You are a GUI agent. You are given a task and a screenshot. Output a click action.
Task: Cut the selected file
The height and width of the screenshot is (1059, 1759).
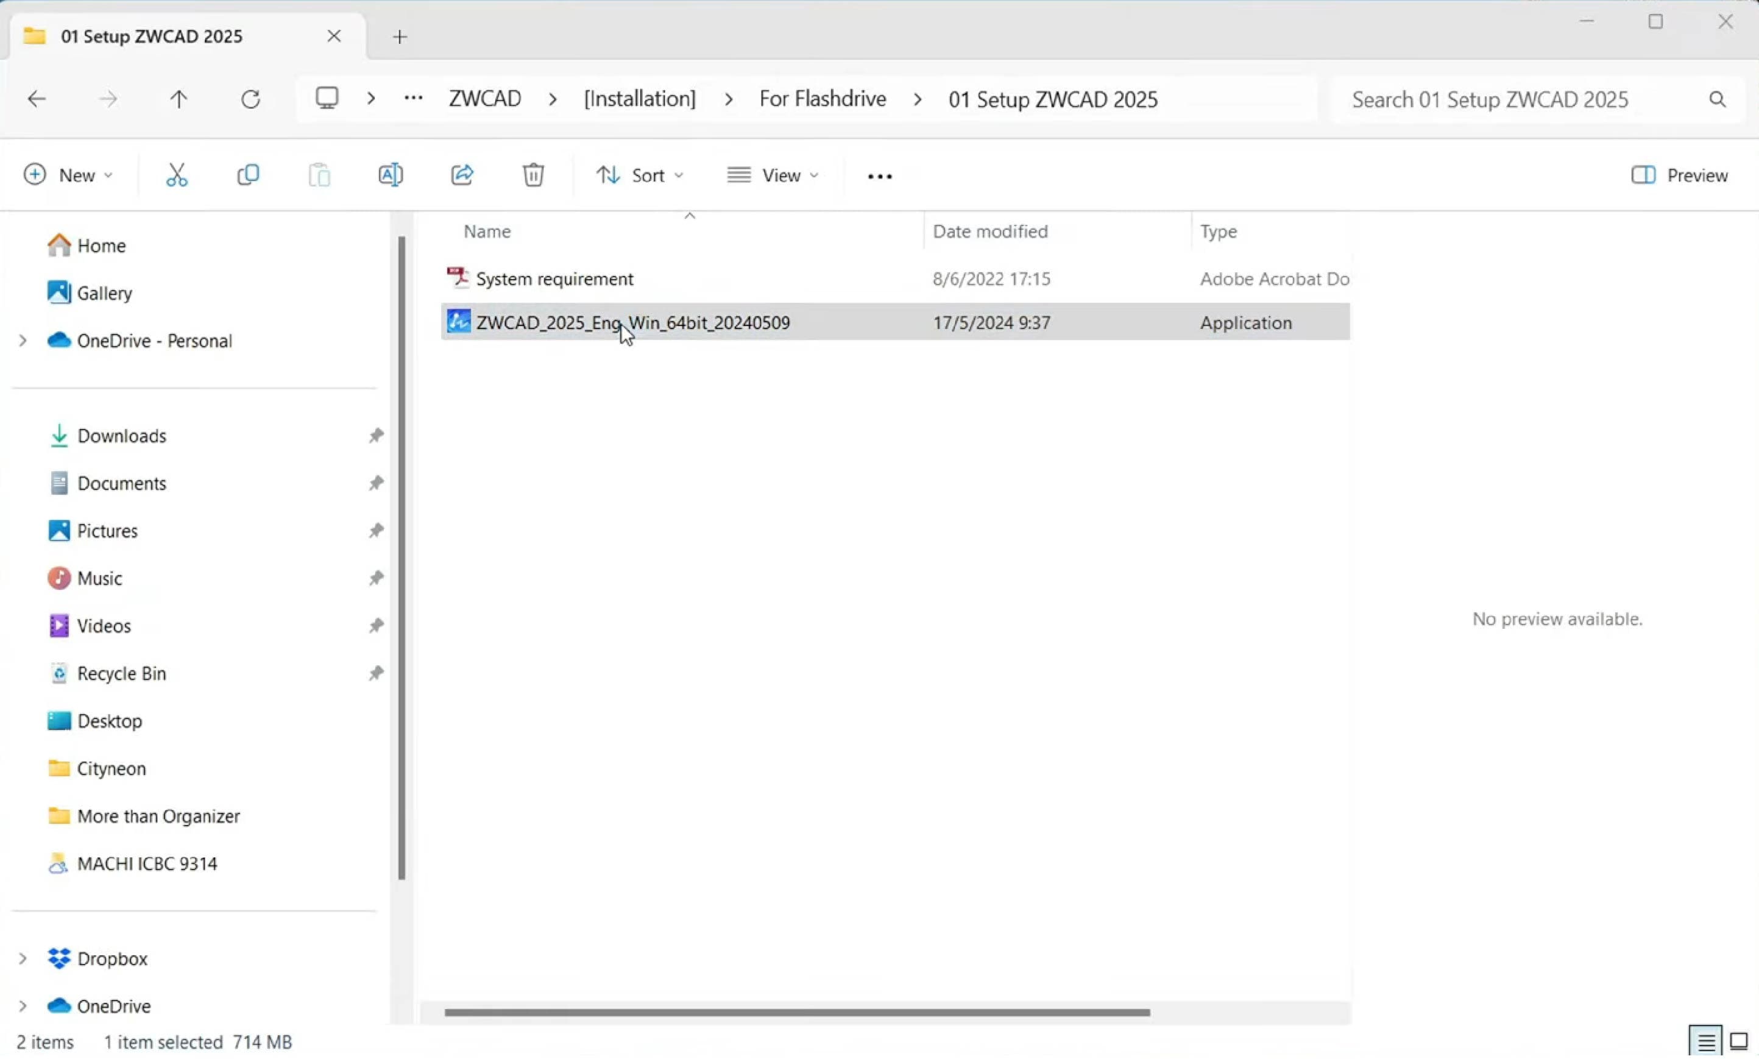click(x=176, y=175)
